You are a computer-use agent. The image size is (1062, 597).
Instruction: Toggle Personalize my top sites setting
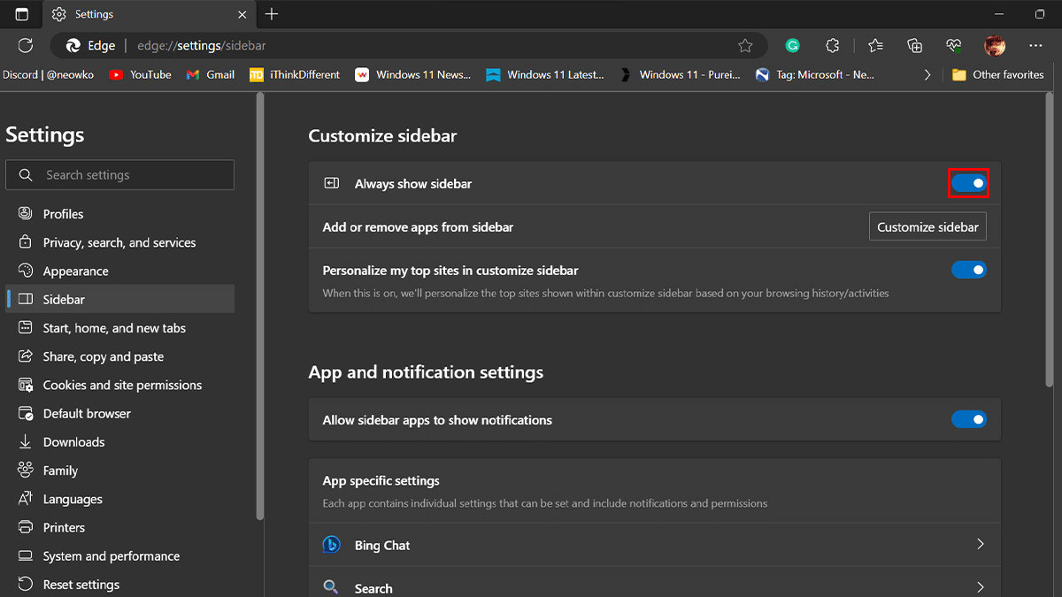(968, 270)
